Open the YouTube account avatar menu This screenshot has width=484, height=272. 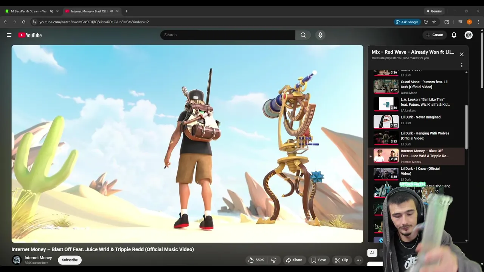(x=468, y=35)
